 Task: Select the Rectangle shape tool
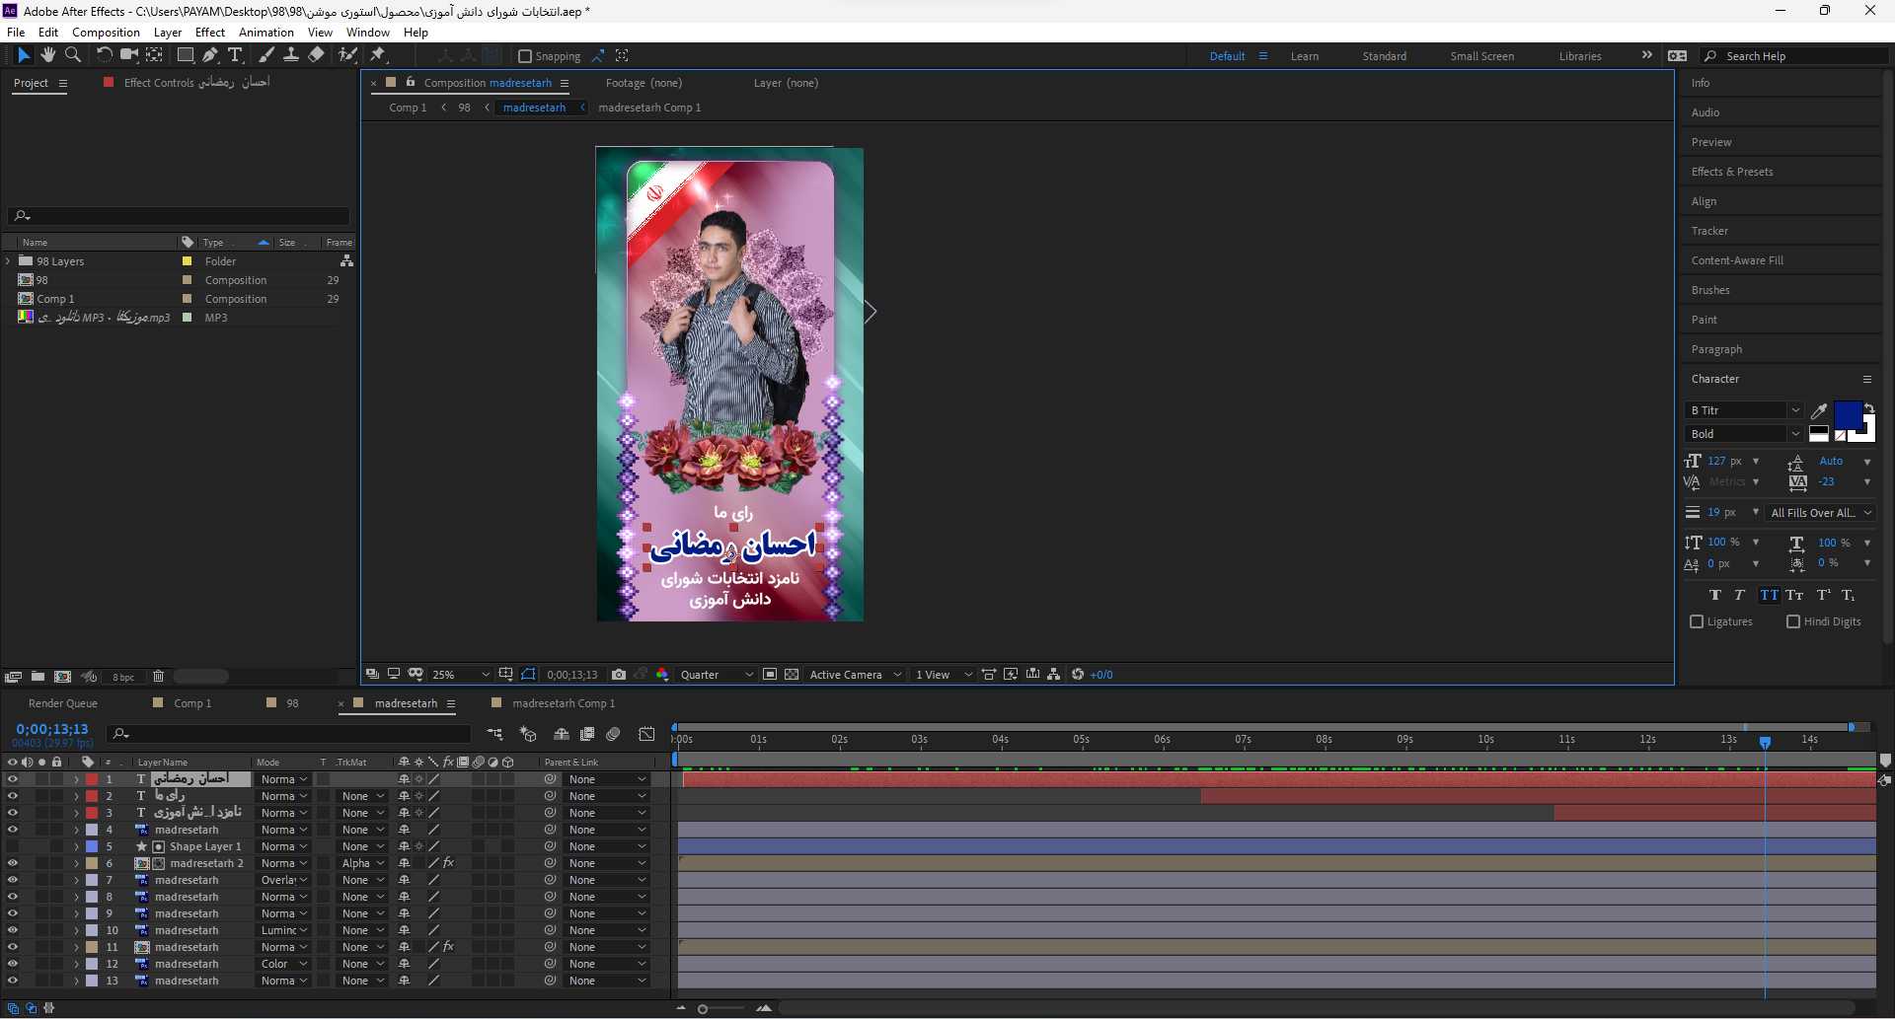pos(186,55)
